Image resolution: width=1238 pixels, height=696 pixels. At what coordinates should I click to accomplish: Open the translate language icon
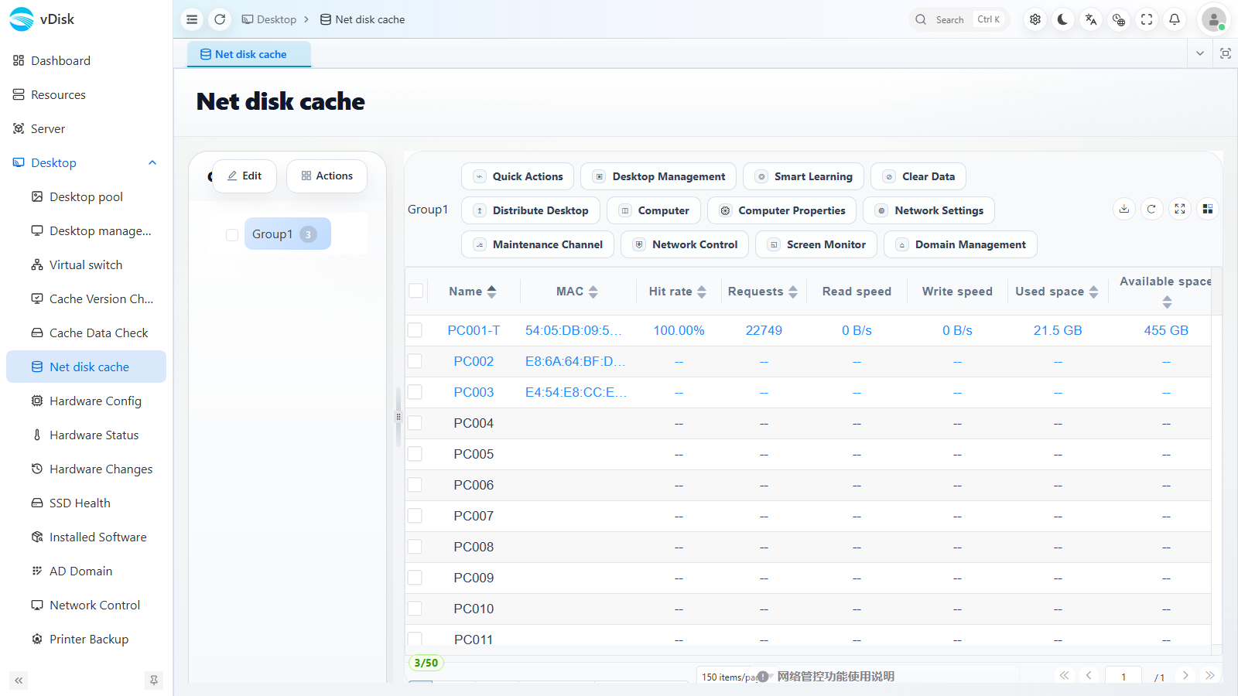1091,19
